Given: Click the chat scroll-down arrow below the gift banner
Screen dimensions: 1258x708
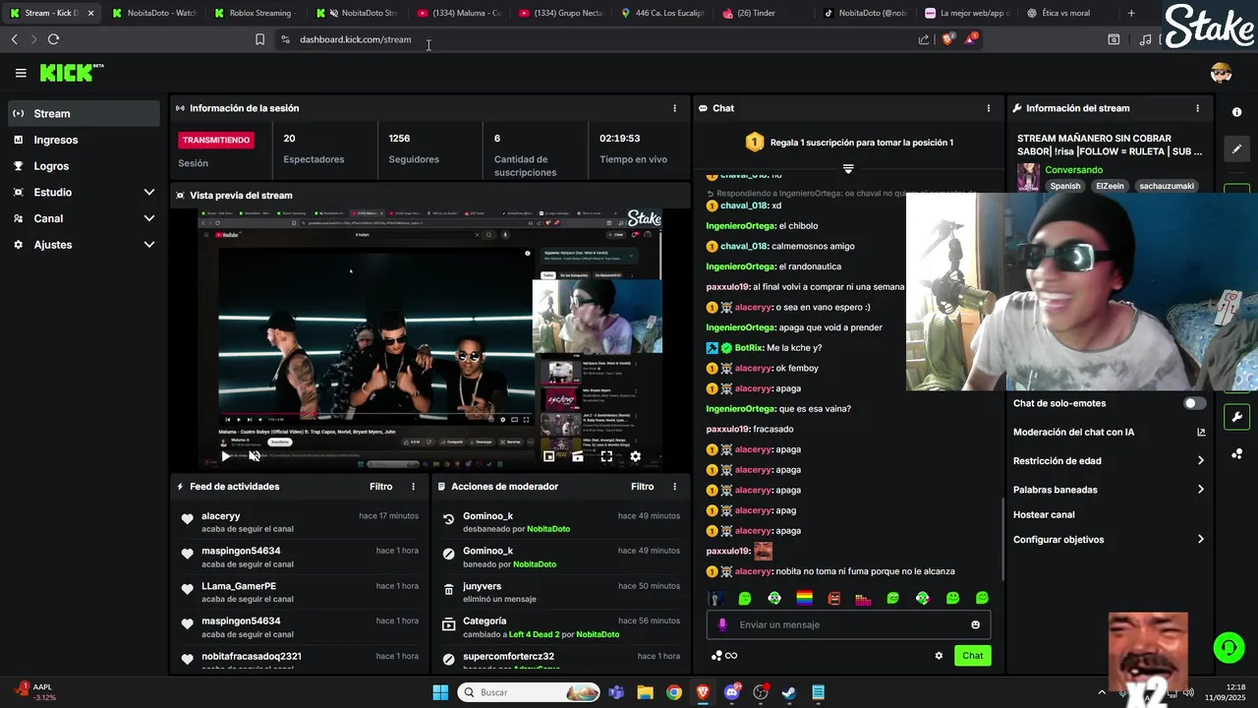Looking at the screenshot, I should pos(848,169).
